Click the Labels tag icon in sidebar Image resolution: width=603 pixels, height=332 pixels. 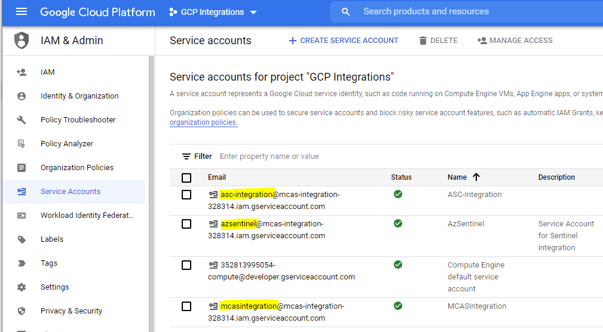pyautogui.click(x=22, y=239)
